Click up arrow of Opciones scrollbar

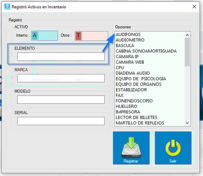tap(187, 35)
